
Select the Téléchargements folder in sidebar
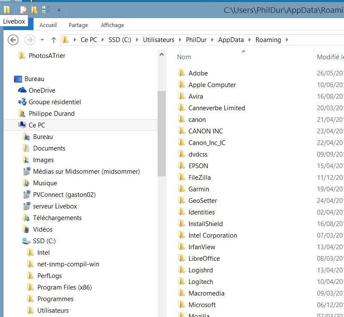tap(57, 218)
